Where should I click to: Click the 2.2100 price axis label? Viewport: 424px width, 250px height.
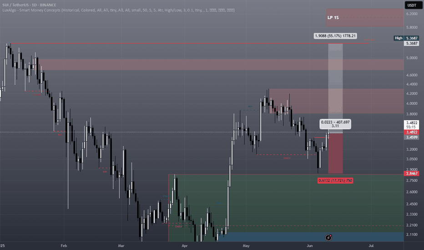coord(412,225)
